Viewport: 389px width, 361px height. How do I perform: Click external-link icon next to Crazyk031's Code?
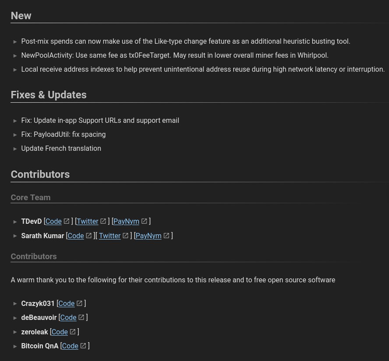pyautogui.click(x=79, y=303)
